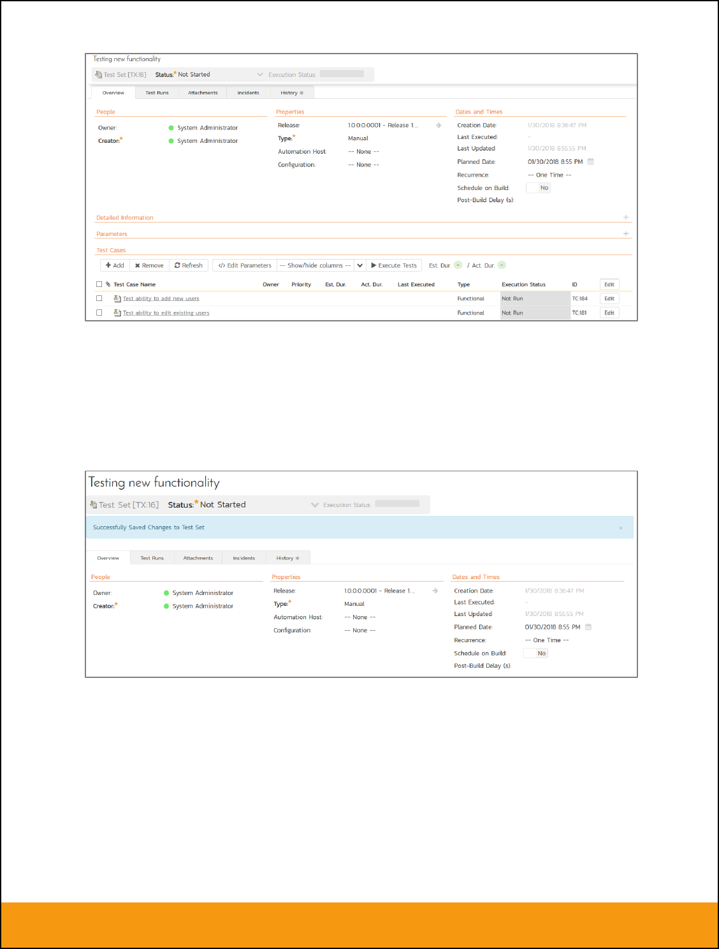Viewport: 719px width, 949px height.
Task: Click the 'Test Case Name' column header
Action: (134, 284)
